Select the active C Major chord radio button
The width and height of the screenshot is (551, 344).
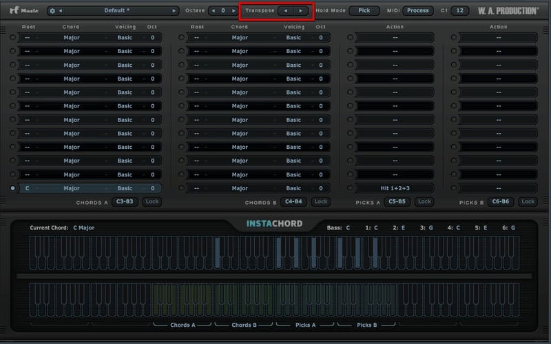coord(12,188)
